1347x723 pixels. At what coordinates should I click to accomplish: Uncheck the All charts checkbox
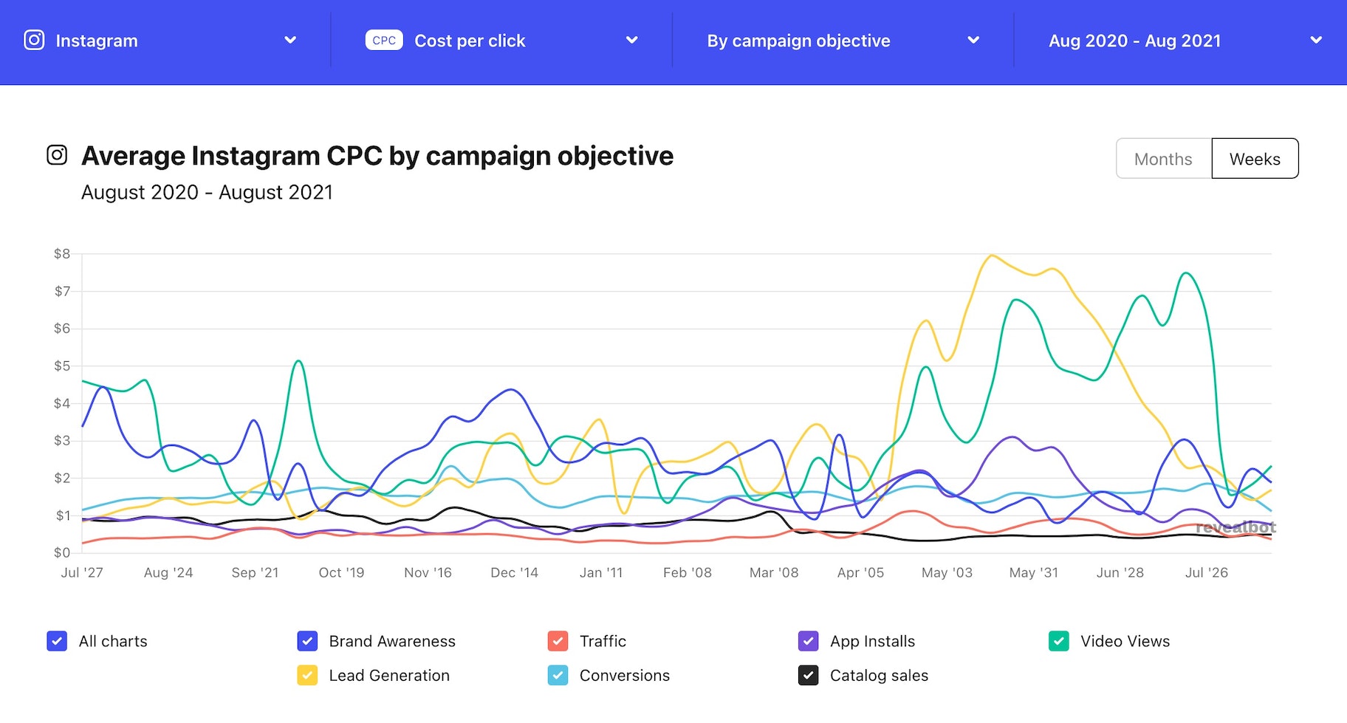57,641
